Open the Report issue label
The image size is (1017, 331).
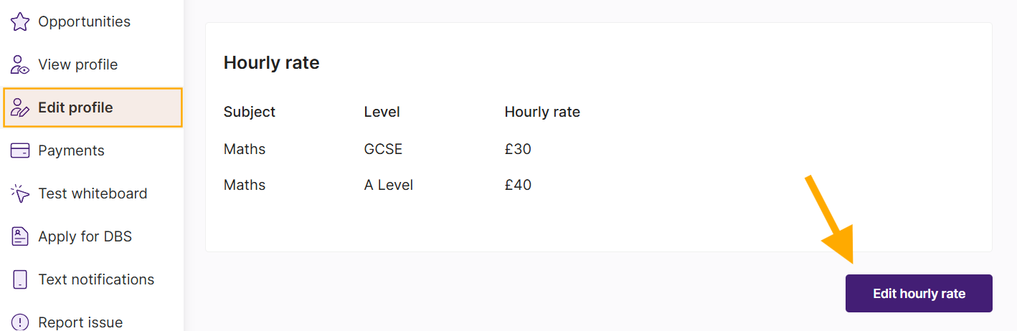[80, 322]
